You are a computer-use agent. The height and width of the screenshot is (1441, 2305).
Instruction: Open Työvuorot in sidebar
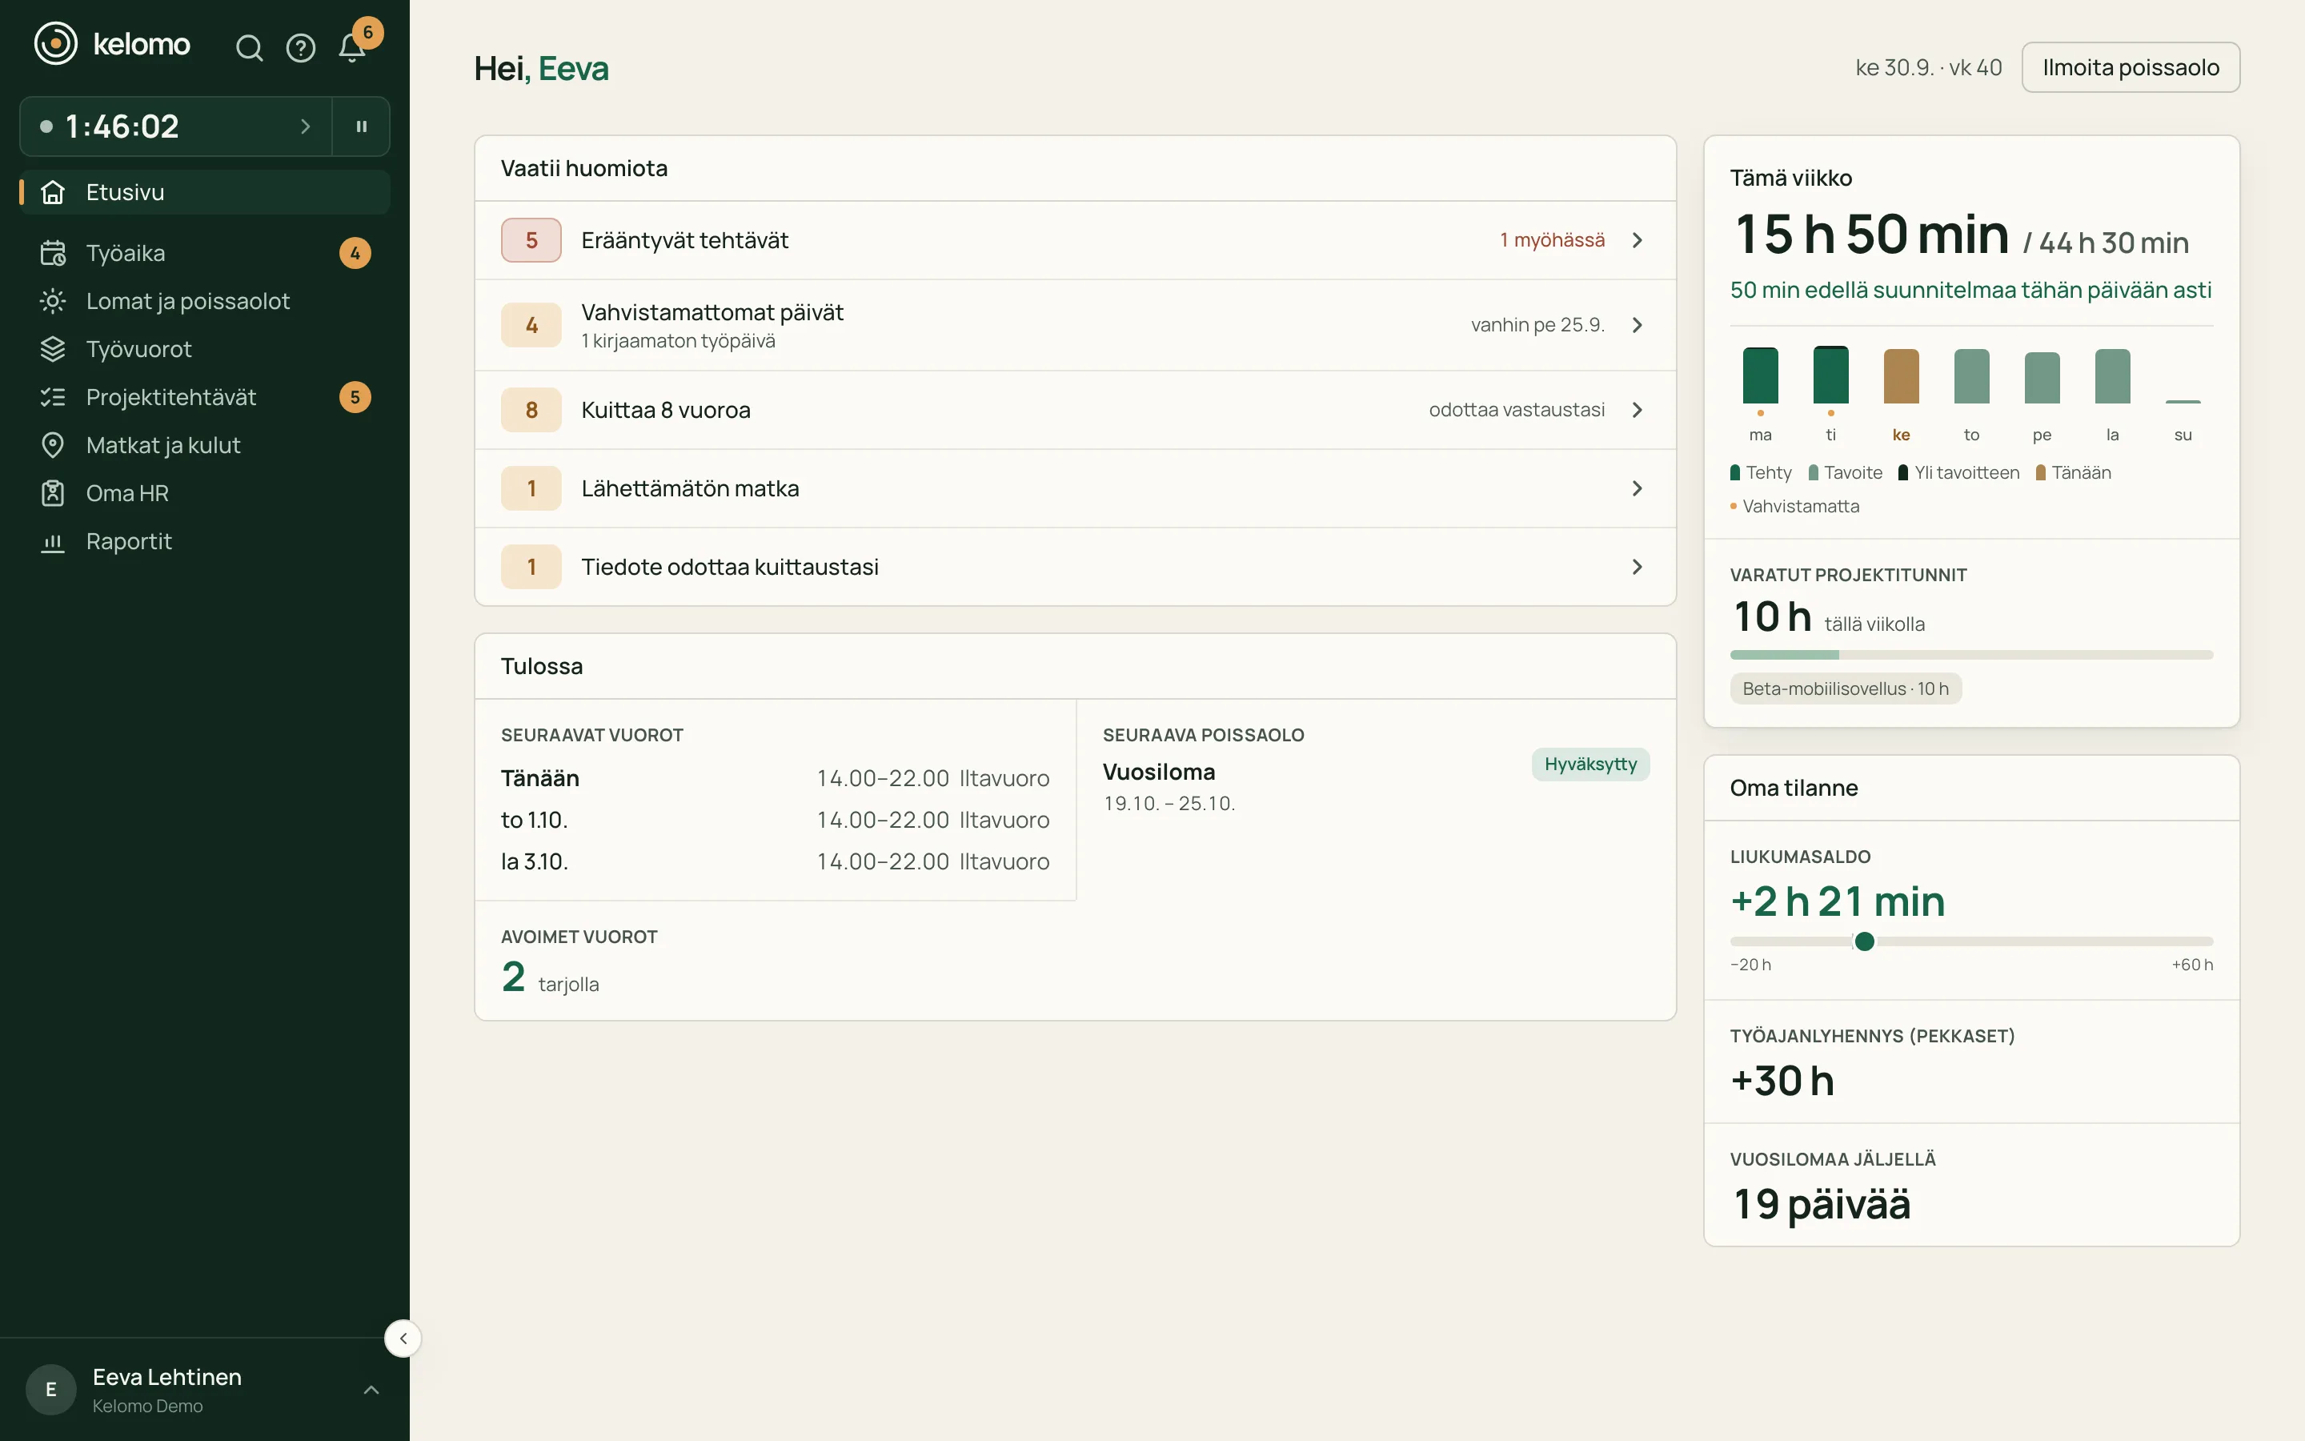tap(205, 349)
